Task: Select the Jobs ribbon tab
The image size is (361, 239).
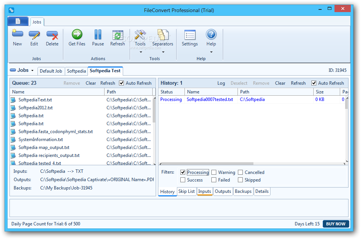Action: (x=37, y=22)
